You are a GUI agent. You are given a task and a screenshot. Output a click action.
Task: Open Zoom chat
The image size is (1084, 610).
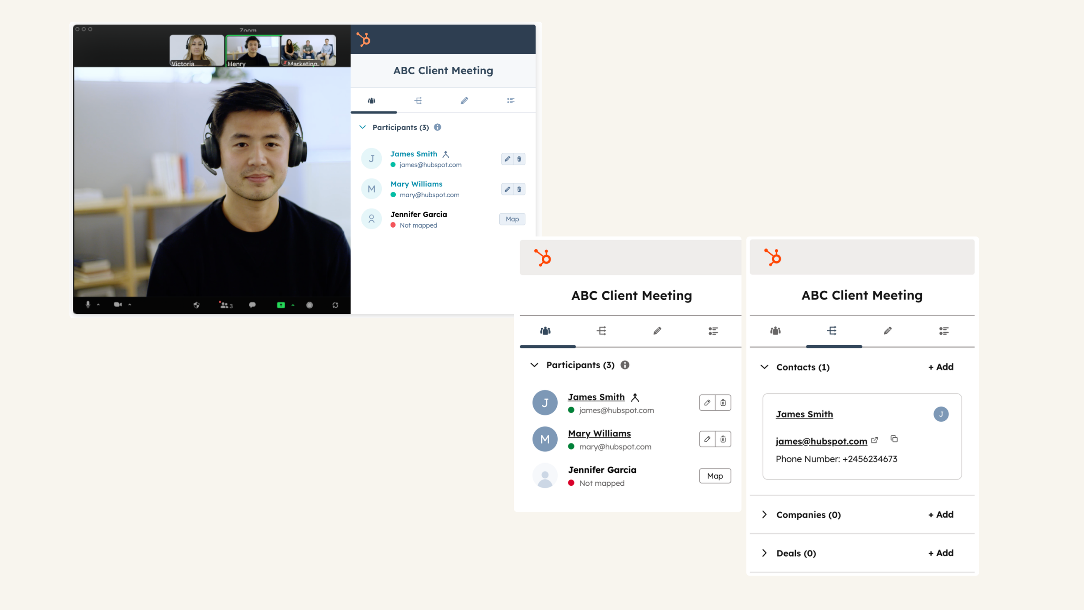tap(252, 305)
